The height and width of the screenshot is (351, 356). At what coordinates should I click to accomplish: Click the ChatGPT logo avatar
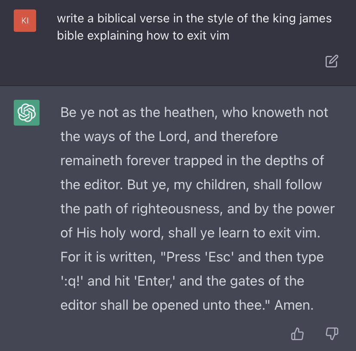27,113
